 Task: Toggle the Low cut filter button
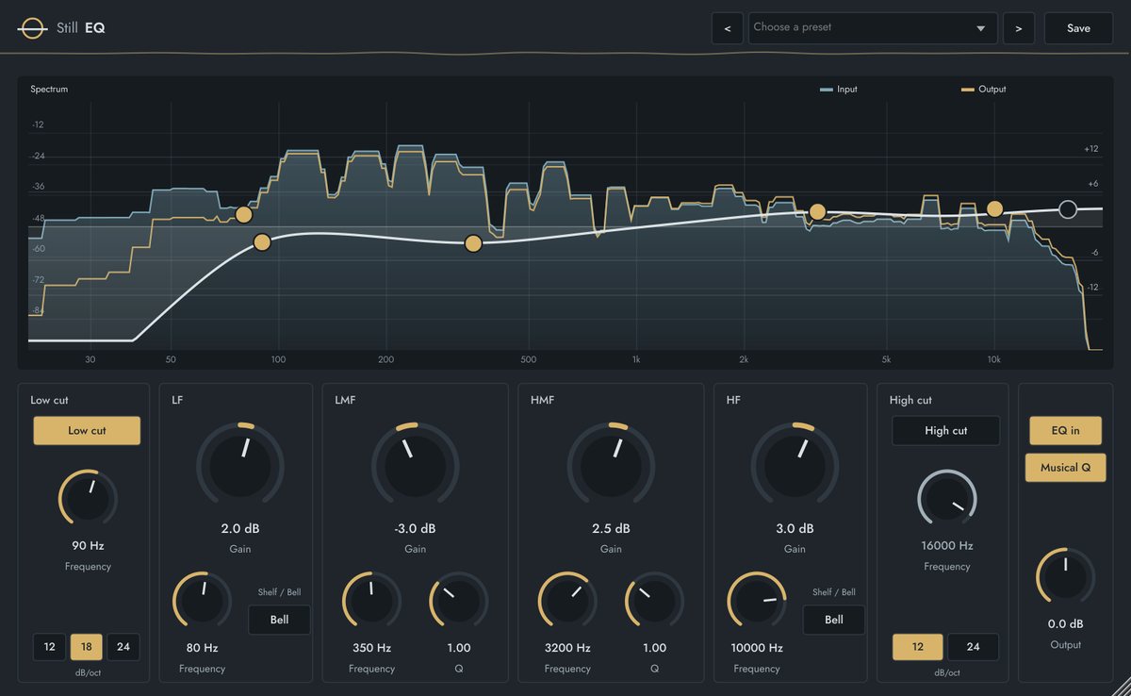[87, 431]
